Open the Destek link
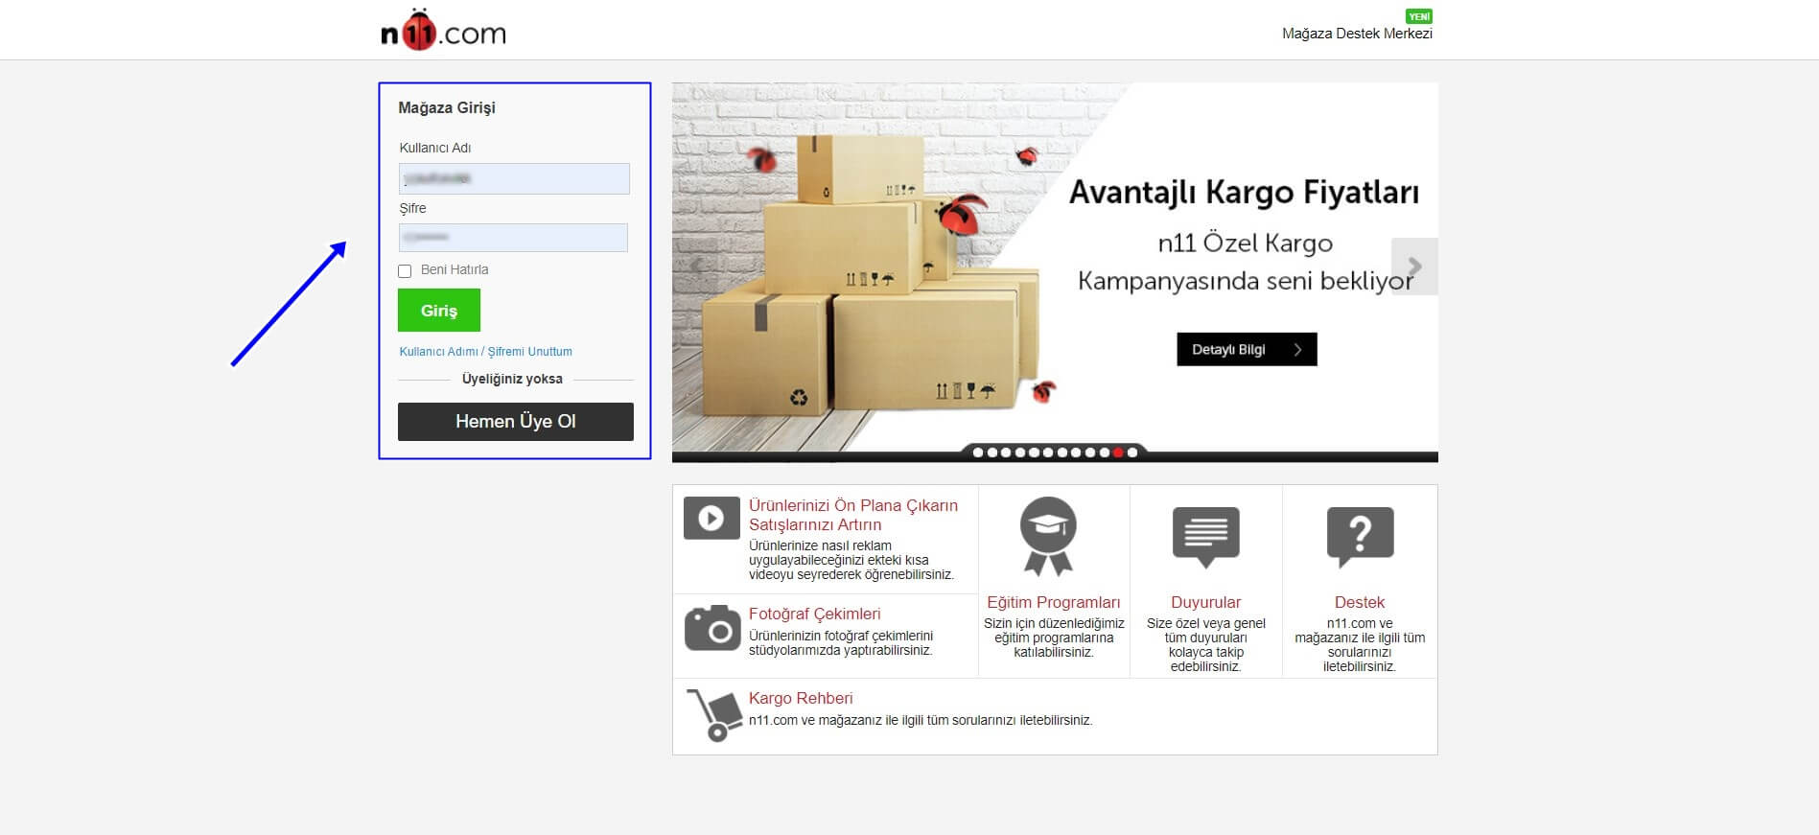The height and width of the screenshot is (835, 1819). pos(1360,602)
